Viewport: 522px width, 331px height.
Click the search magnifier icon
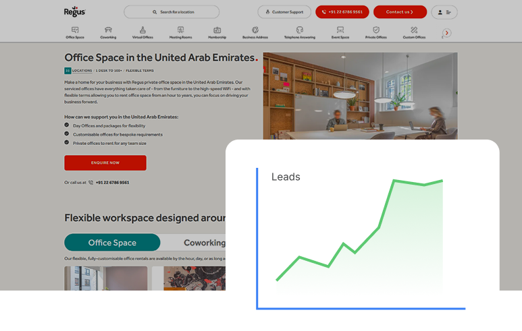pyautogui.click(x=155, y=12)
